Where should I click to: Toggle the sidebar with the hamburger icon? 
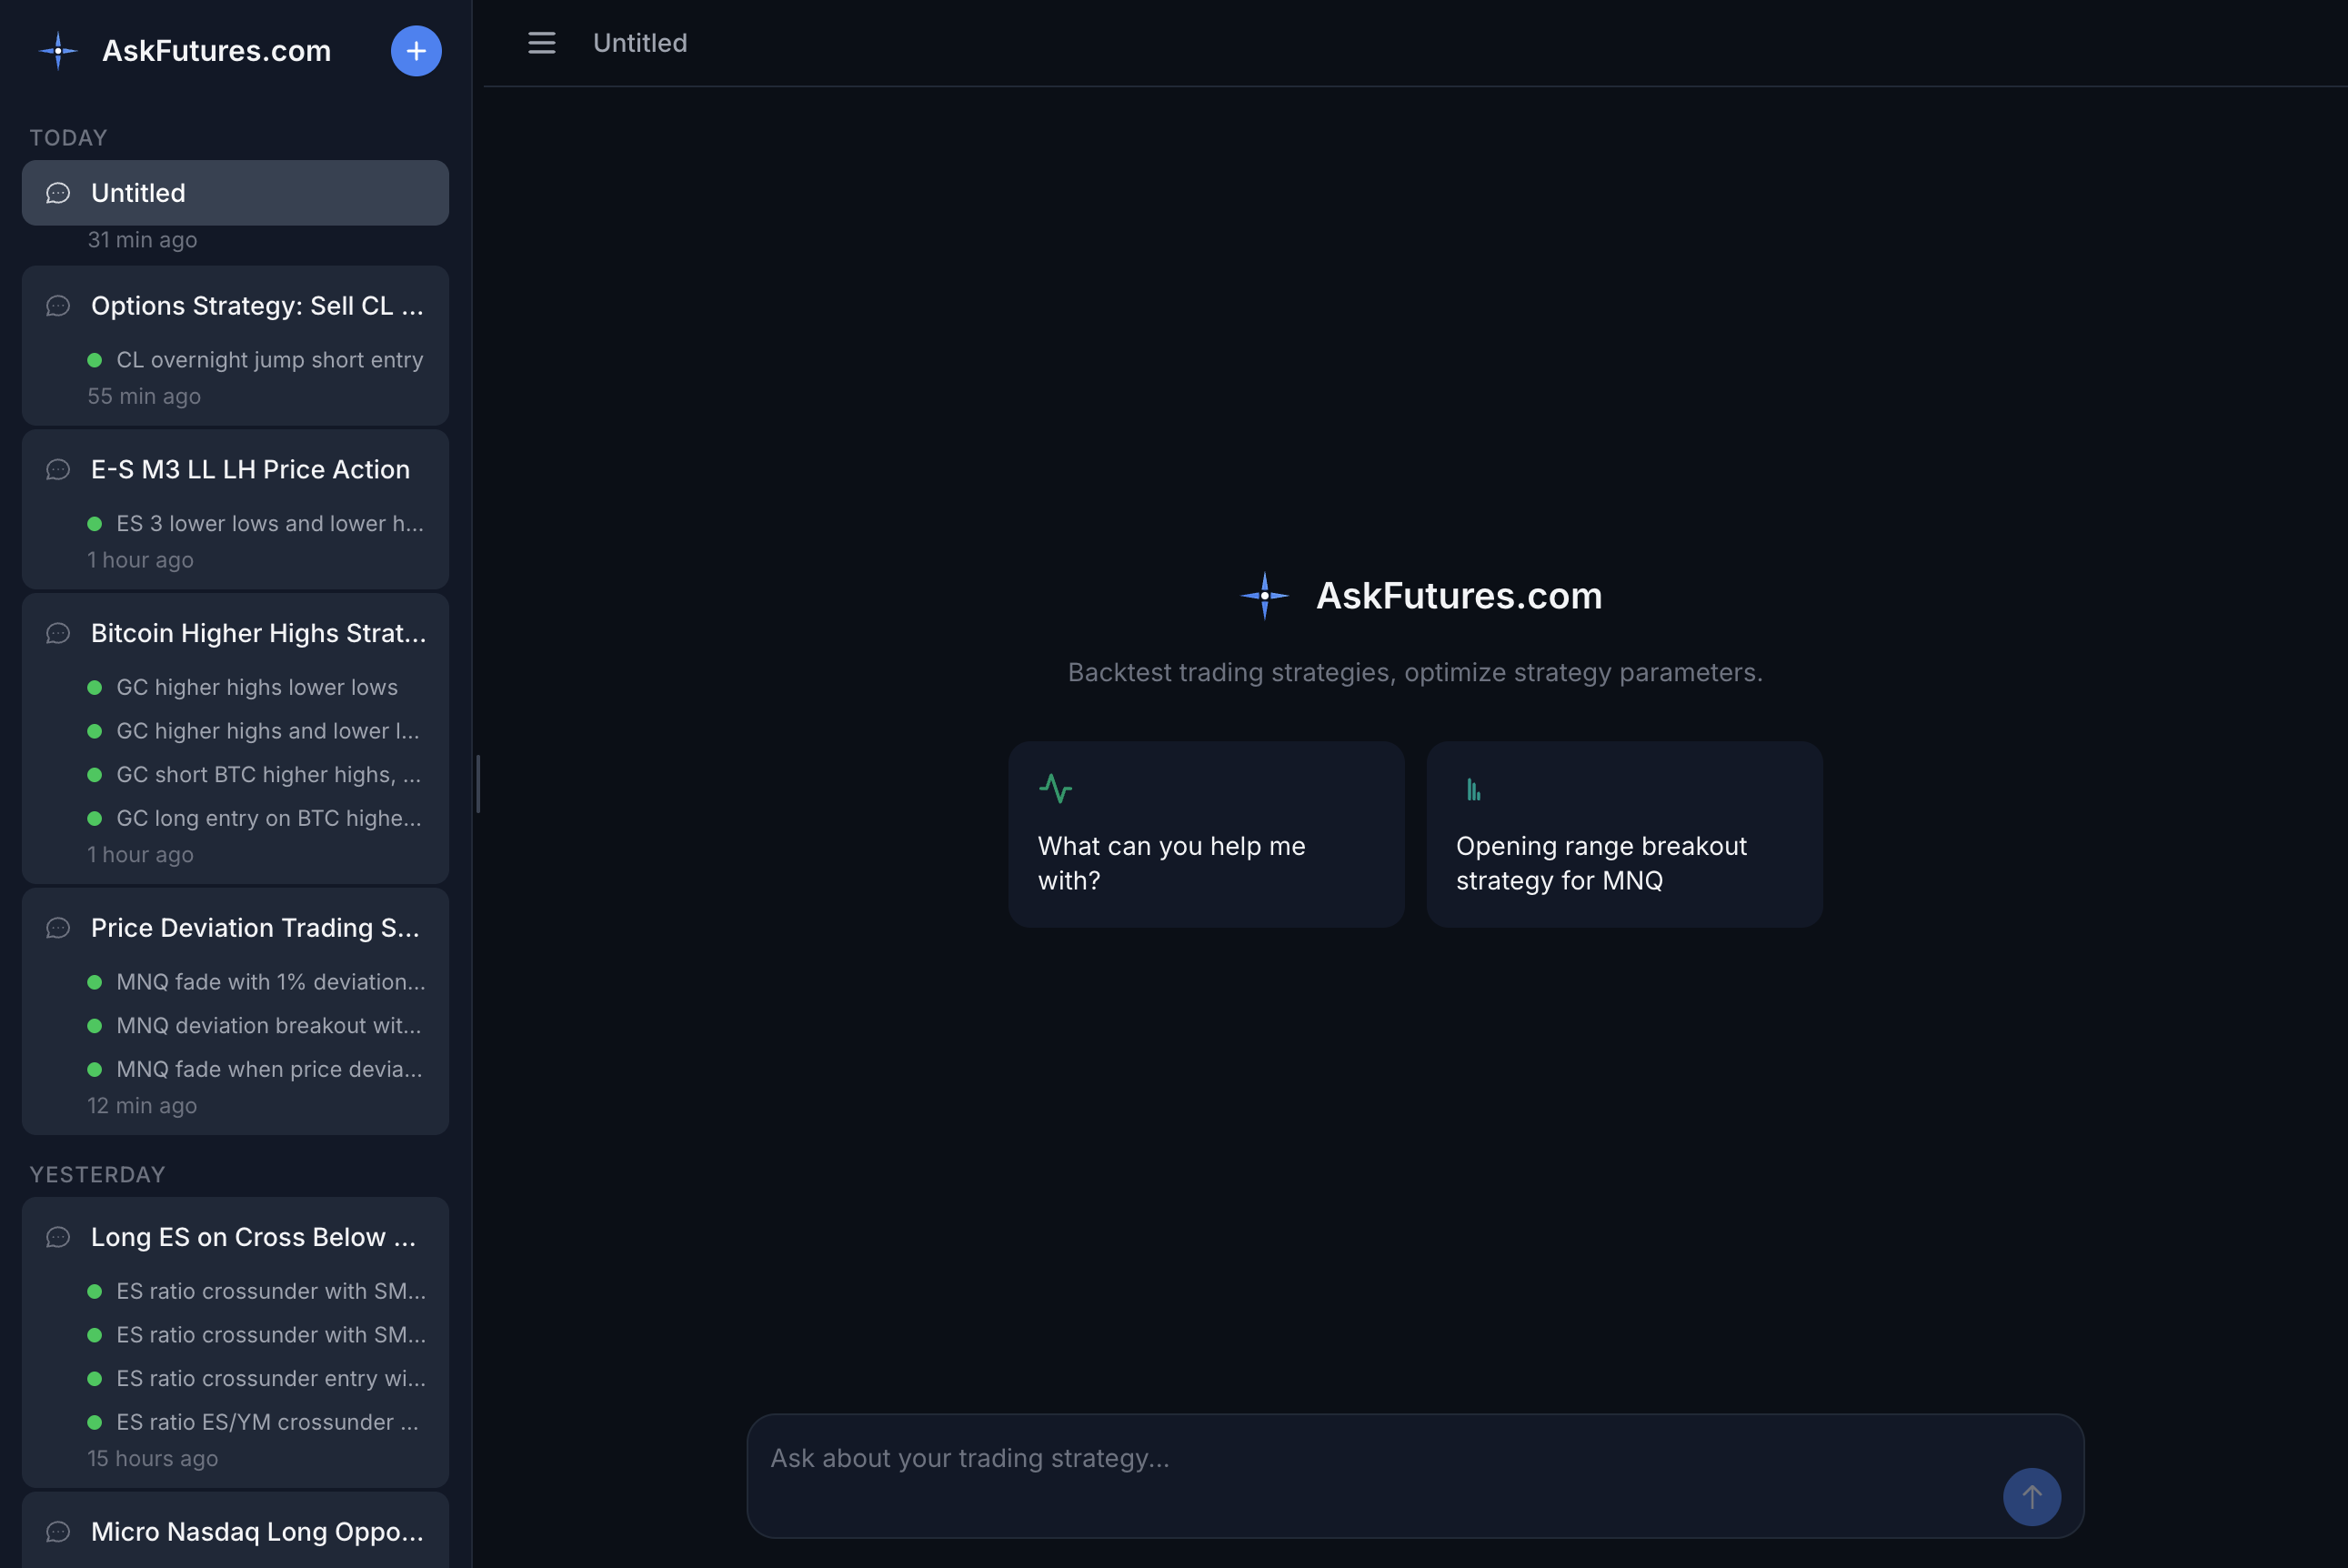[542, 43]
